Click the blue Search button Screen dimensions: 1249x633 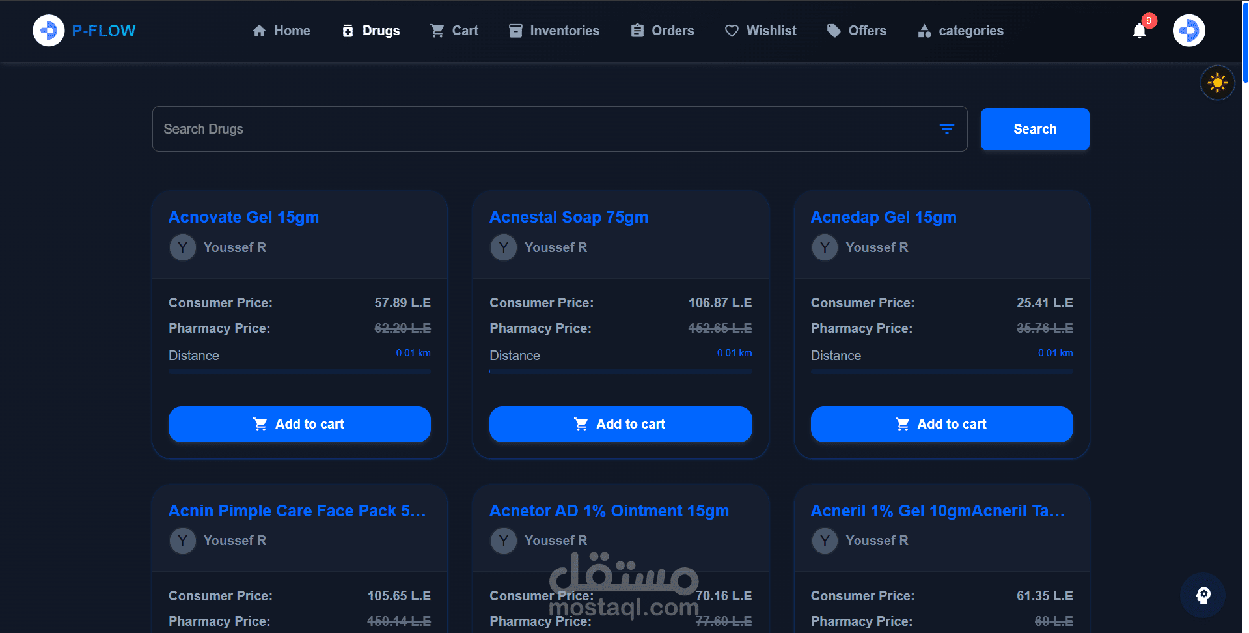point(1035,129)
